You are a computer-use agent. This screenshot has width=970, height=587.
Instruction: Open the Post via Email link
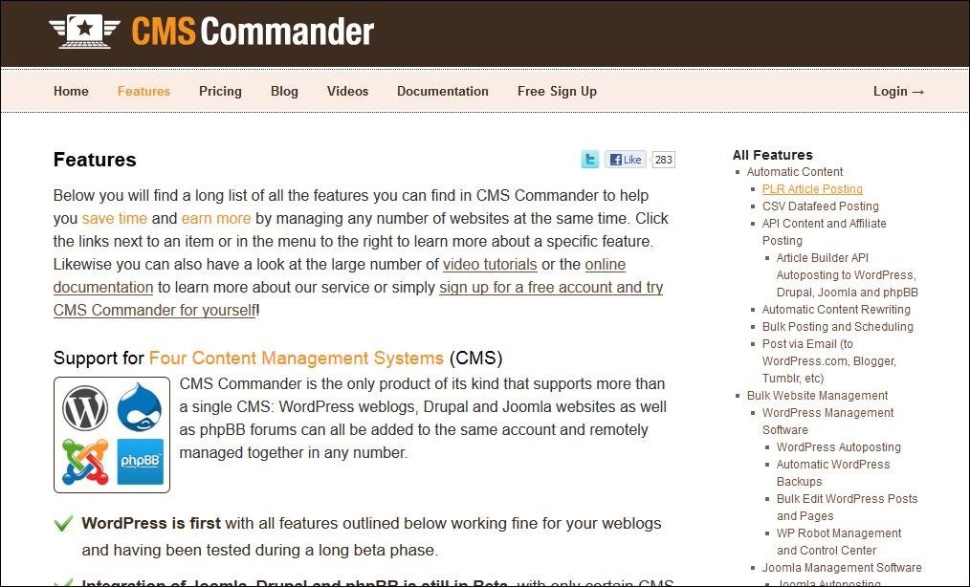[829, 361]
